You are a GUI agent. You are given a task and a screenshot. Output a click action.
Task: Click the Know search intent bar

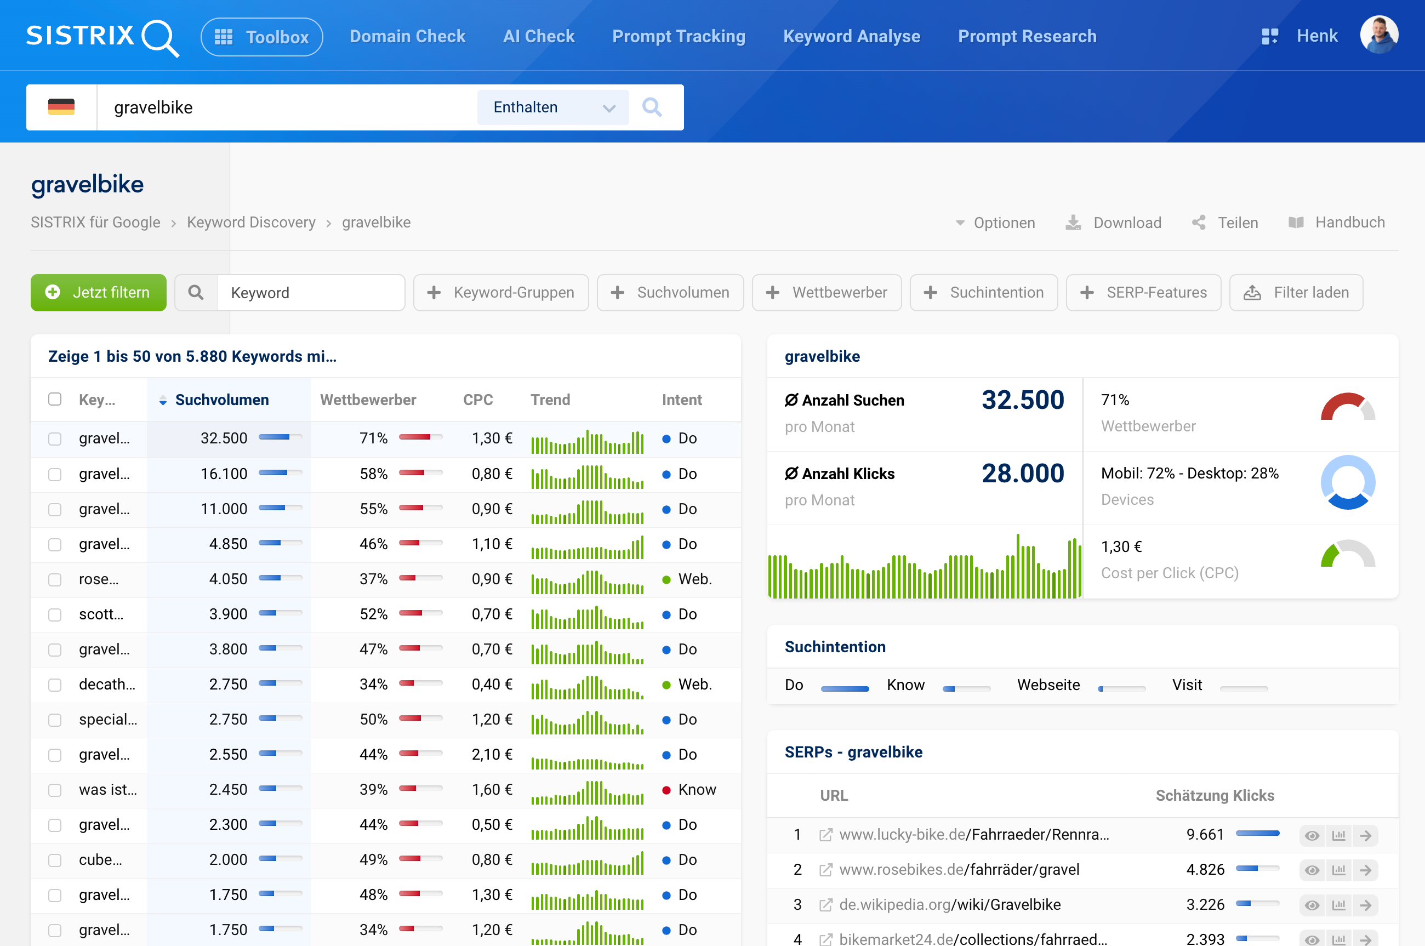(x=966, y=688)
